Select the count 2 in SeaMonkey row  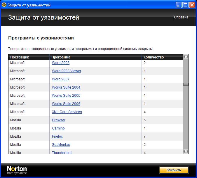[x=144, y=145]
